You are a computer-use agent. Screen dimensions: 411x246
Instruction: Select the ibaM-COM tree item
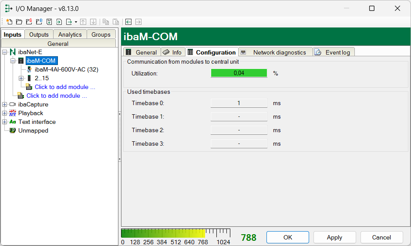click(41, 61)
